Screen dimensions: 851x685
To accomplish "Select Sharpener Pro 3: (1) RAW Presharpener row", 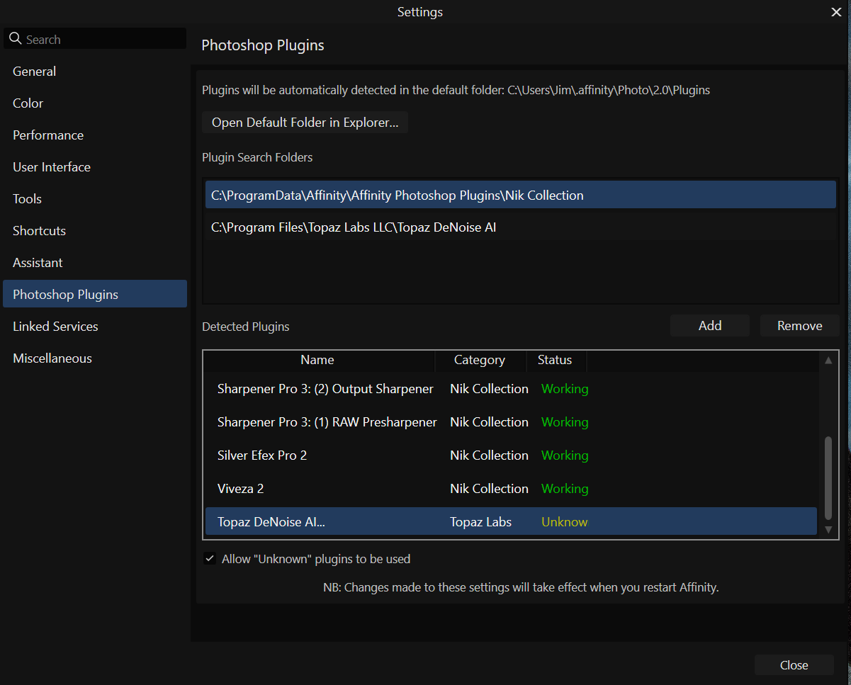I will (x=511, y=422).
